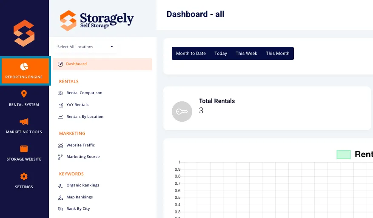Open the Settings gear icon
The width and height of the screenshot is (373, 218).
(24, 177)
